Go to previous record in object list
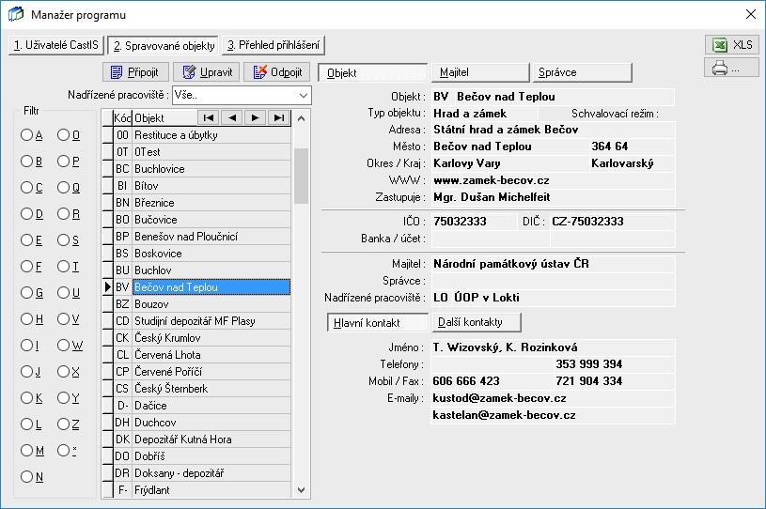This screenshot has width=766, height=509. click(232, 117)
